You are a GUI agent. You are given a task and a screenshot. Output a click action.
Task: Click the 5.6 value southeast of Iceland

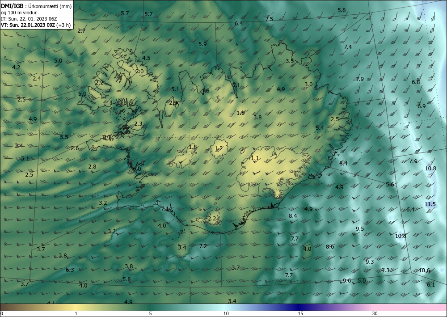[x=390, y=185]
